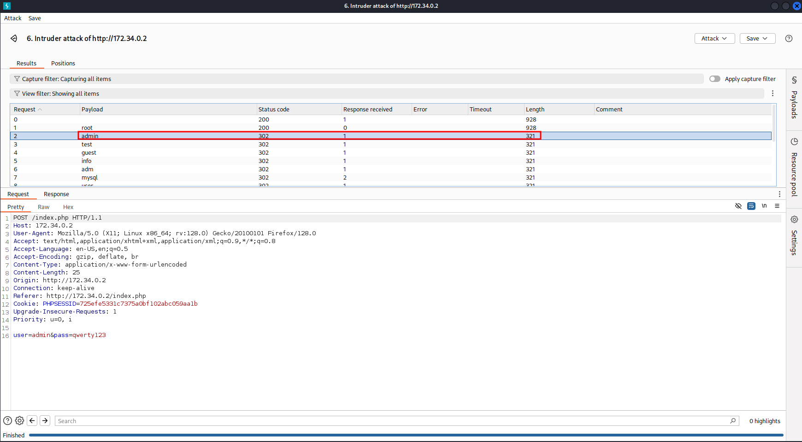Viewport: 802px width, 442px height.
Task: Click the Intruder attack target icon beside the title
Action: coord(14,38)
